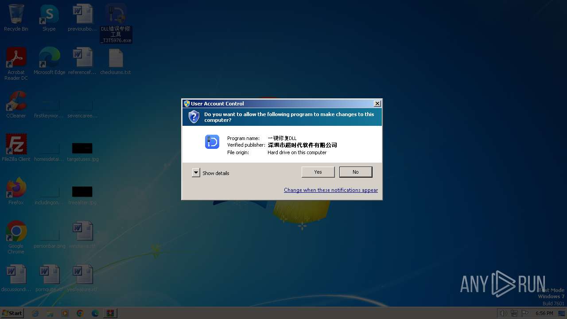Image resolution: width=567 pixels, height=319 pixels.
Task: Open Firefox desktop shortcut
Action: click(x=16, y=191)
